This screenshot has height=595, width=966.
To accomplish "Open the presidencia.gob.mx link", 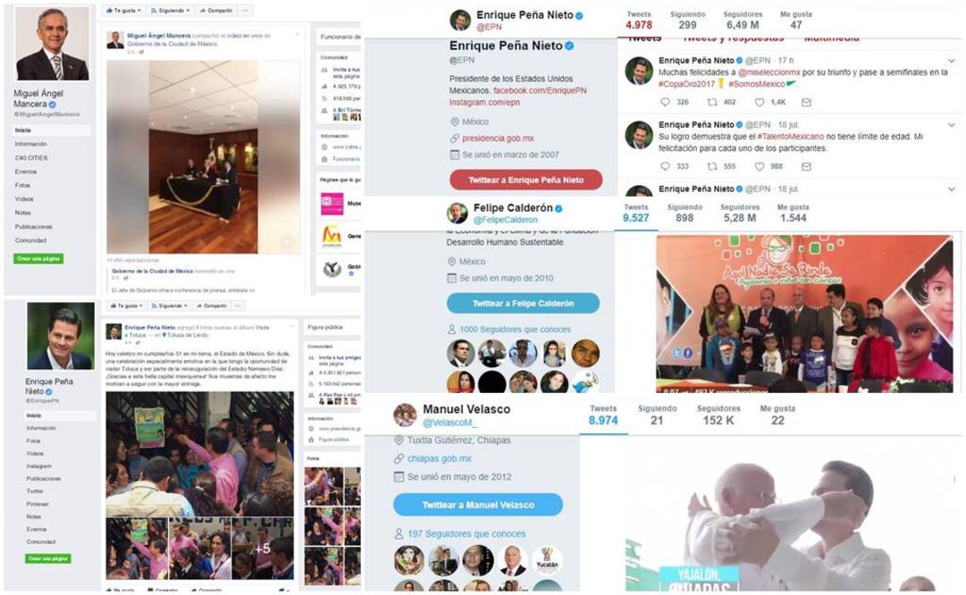I will [498, 138].
